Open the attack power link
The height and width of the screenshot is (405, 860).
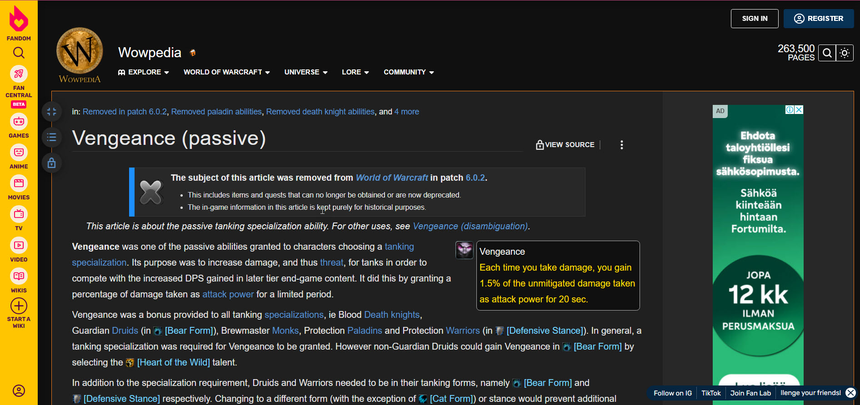pyautogui.click(x=228, y=294)
